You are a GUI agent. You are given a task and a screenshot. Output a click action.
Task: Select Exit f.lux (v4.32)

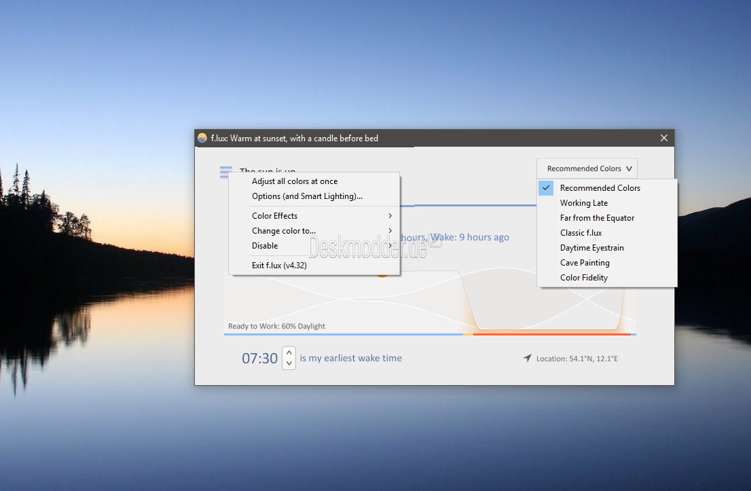pyautogui.click(x=314, y=265)
